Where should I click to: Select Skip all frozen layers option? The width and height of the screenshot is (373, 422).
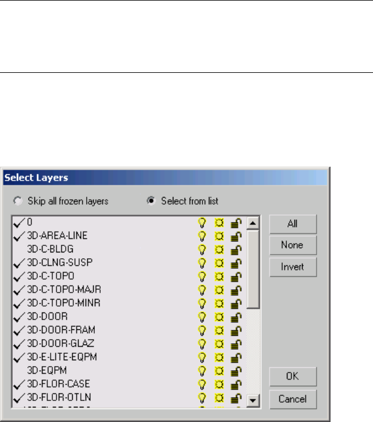(x=17, y=201)
